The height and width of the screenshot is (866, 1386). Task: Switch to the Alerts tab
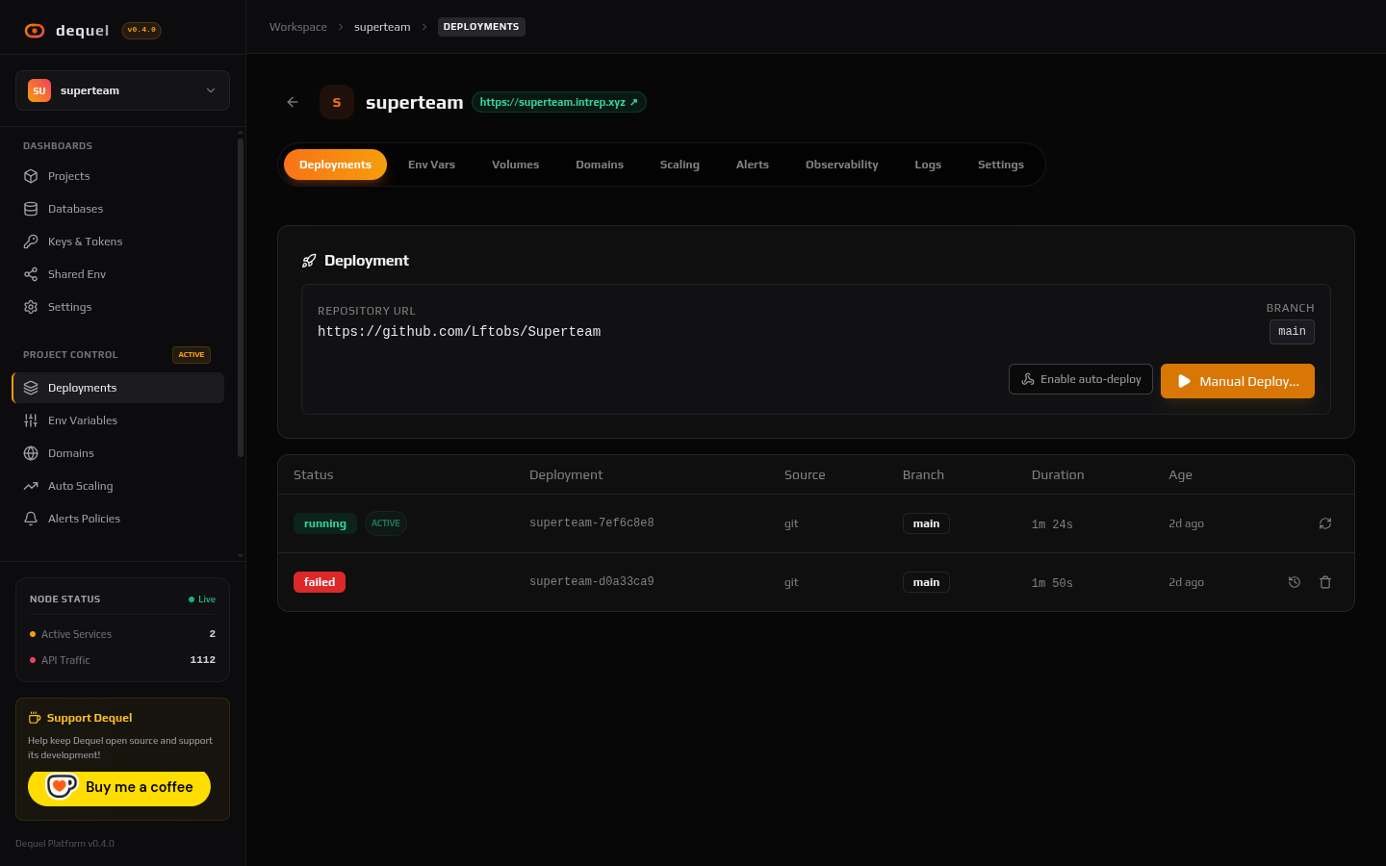753,165
